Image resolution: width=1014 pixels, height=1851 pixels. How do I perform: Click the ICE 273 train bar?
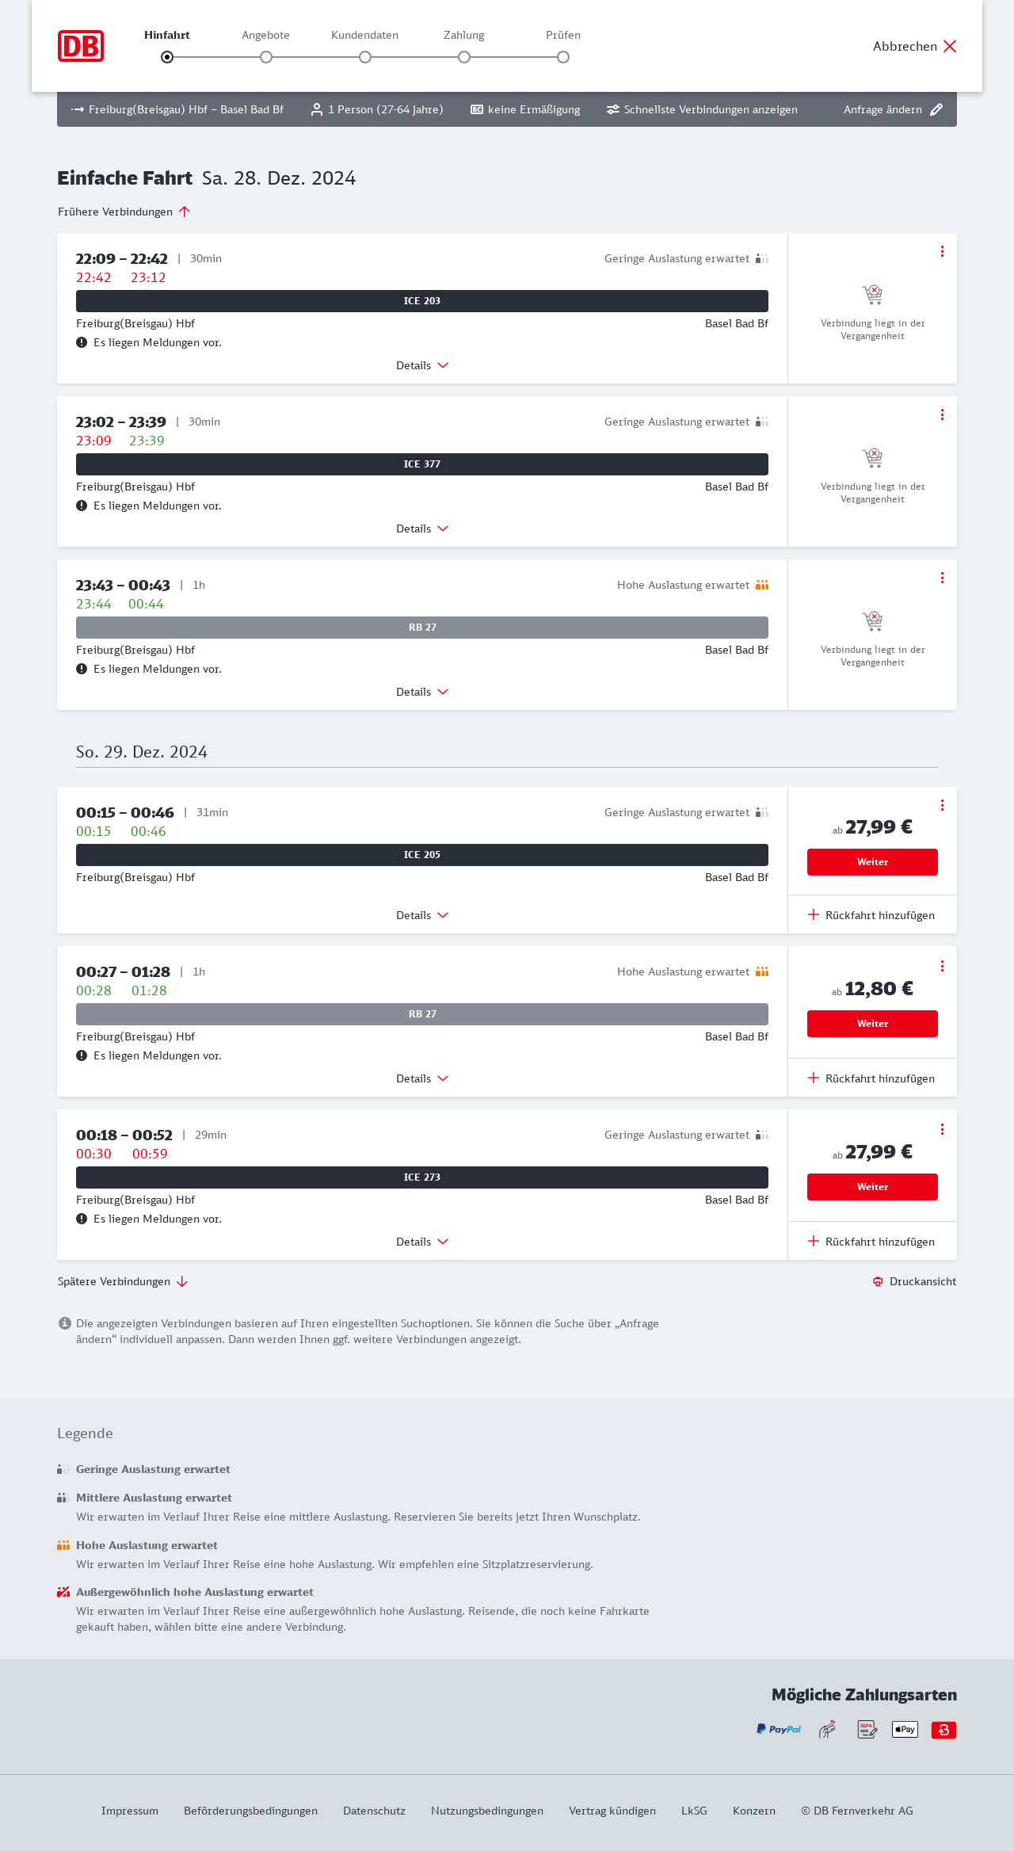pyautogui.click(x=422, y=1177)
